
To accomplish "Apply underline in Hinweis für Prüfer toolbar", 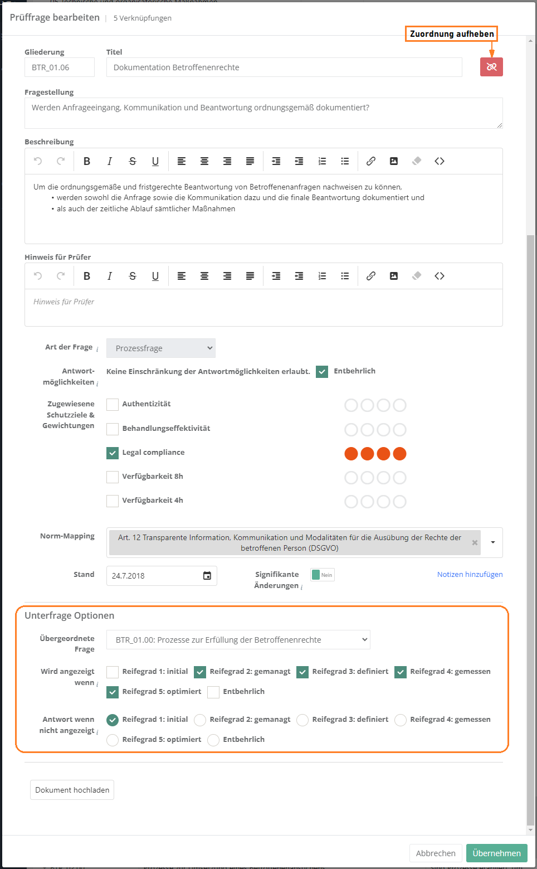I will [155, 276].
